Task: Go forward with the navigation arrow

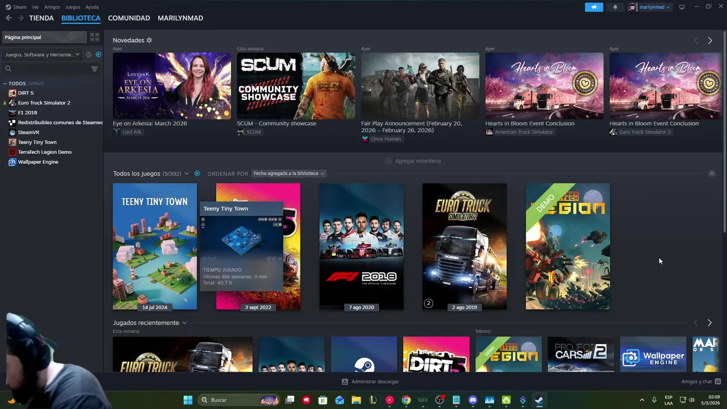Action: click(x=20, y=18)
